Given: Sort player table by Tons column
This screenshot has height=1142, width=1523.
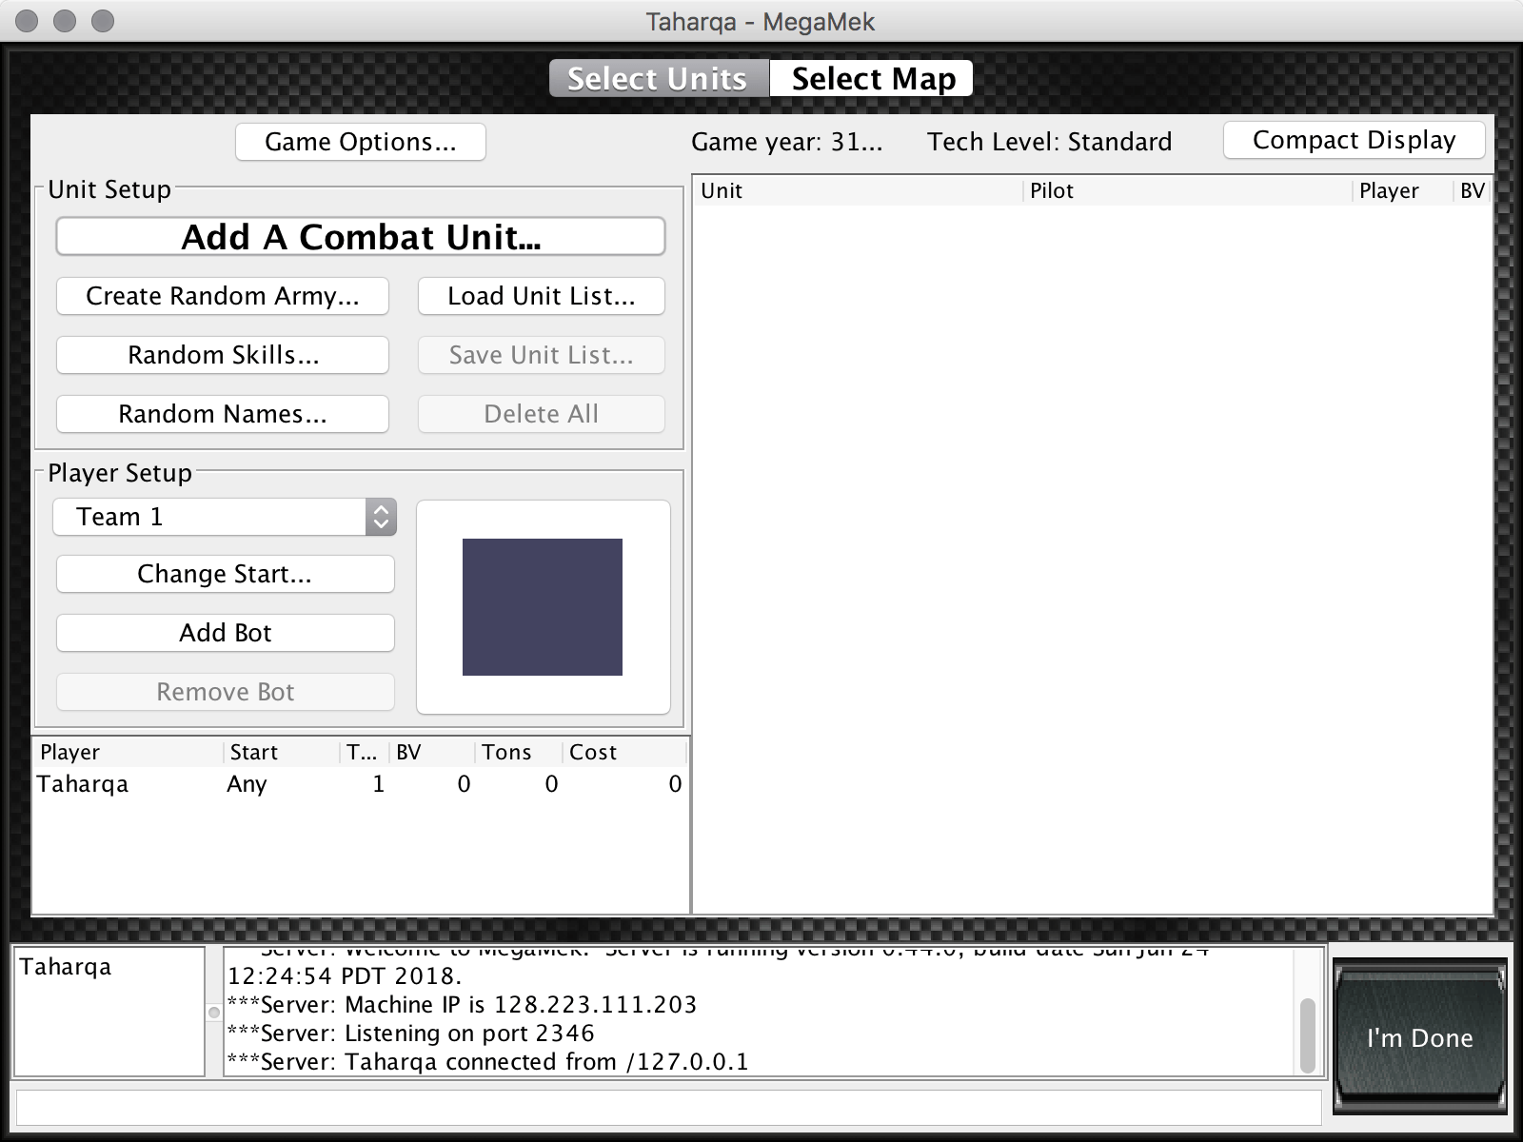Looking at the screenshot, I should coord(519,752).
